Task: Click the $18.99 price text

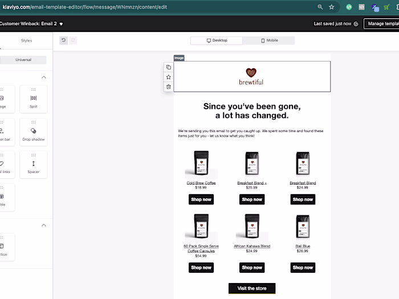Action: coord(201,187)
